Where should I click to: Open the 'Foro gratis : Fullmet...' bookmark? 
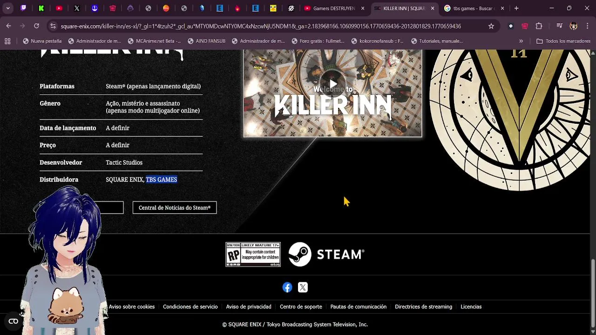click(318, 41)
